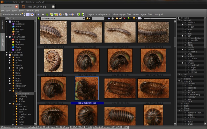The image size is (207, 129).
Task: Check the 'bat' category checkbox
Action: 189,27
